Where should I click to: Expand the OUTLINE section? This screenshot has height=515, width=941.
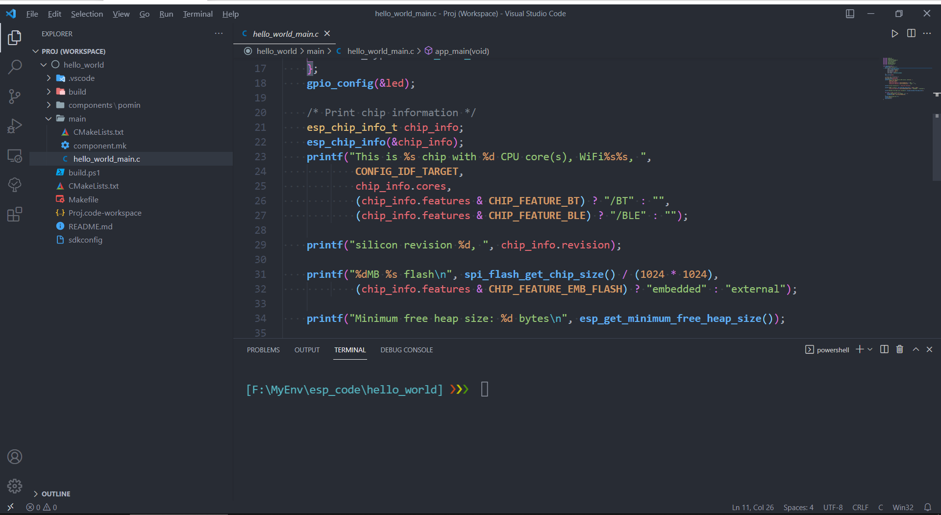pos(51,493)
